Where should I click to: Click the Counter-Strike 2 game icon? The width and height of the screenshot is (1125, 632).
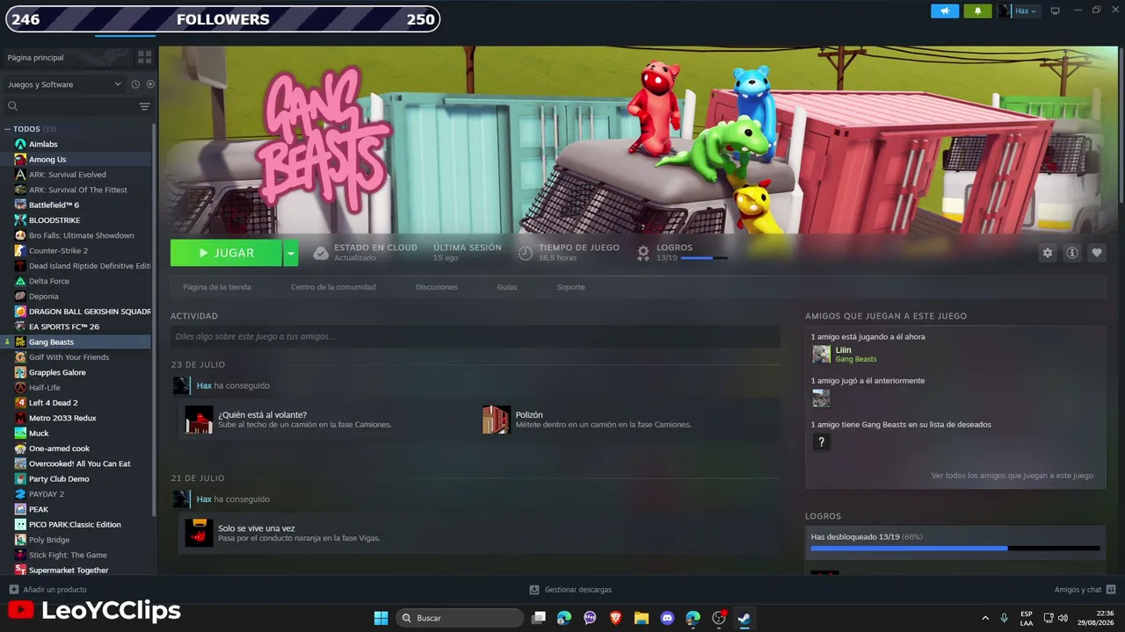pyautogui.click(x=20, y=250)
